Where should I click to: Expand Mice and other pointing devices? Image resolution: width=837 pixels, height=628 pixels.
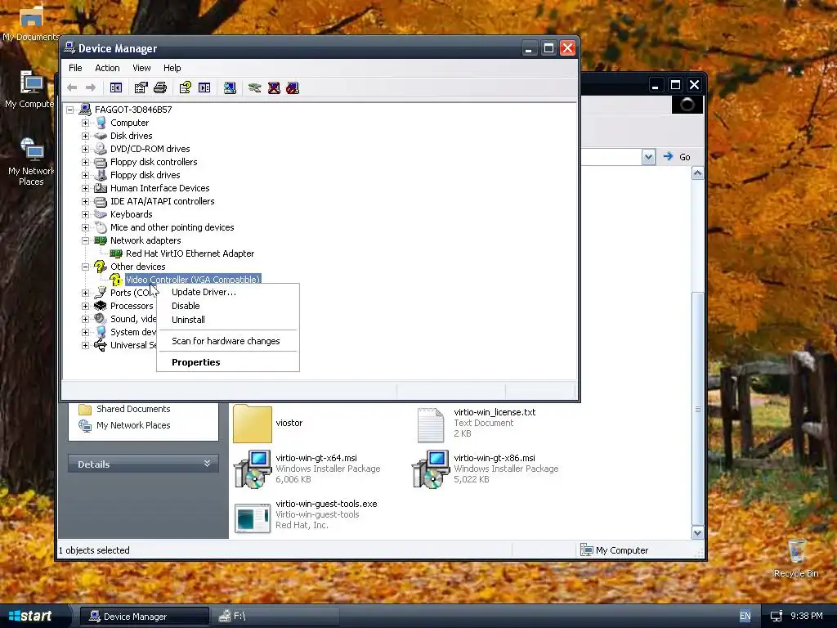pos(85,227)
